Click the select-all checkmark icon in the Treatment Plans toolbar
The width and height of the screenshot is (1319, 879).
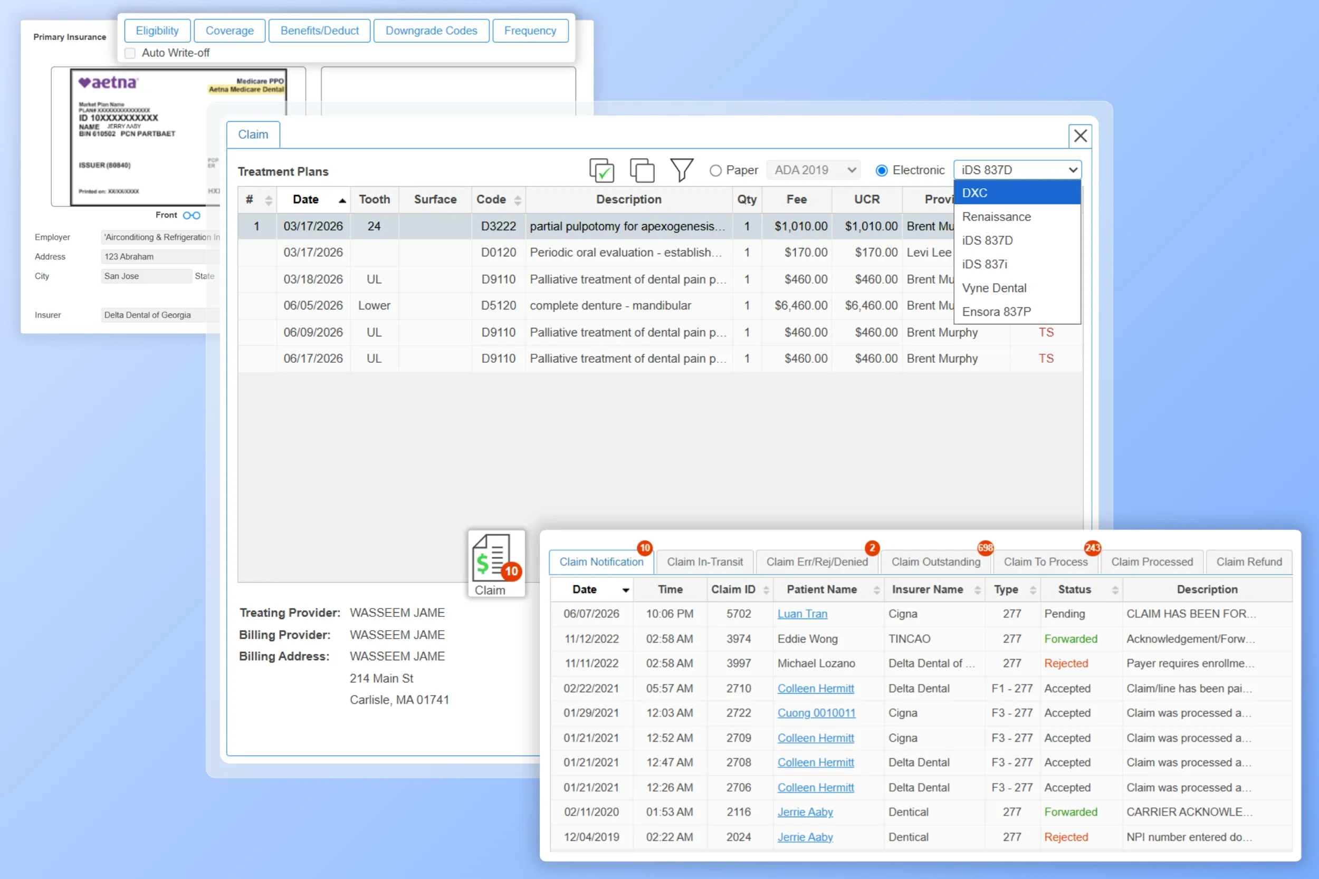tap(602, 170)
